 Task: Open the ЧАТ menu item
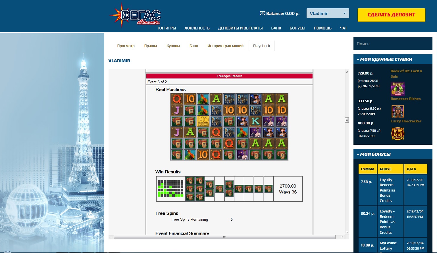tap(344, 28)
